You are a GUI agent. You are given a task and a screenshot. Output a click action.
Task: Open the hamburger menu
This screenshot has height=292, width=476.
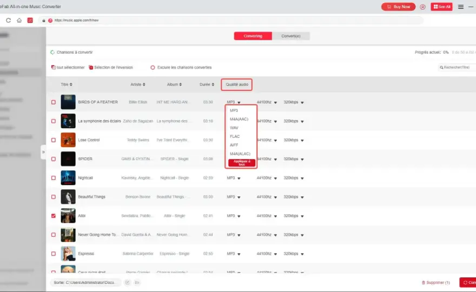[x=460, y=6]
